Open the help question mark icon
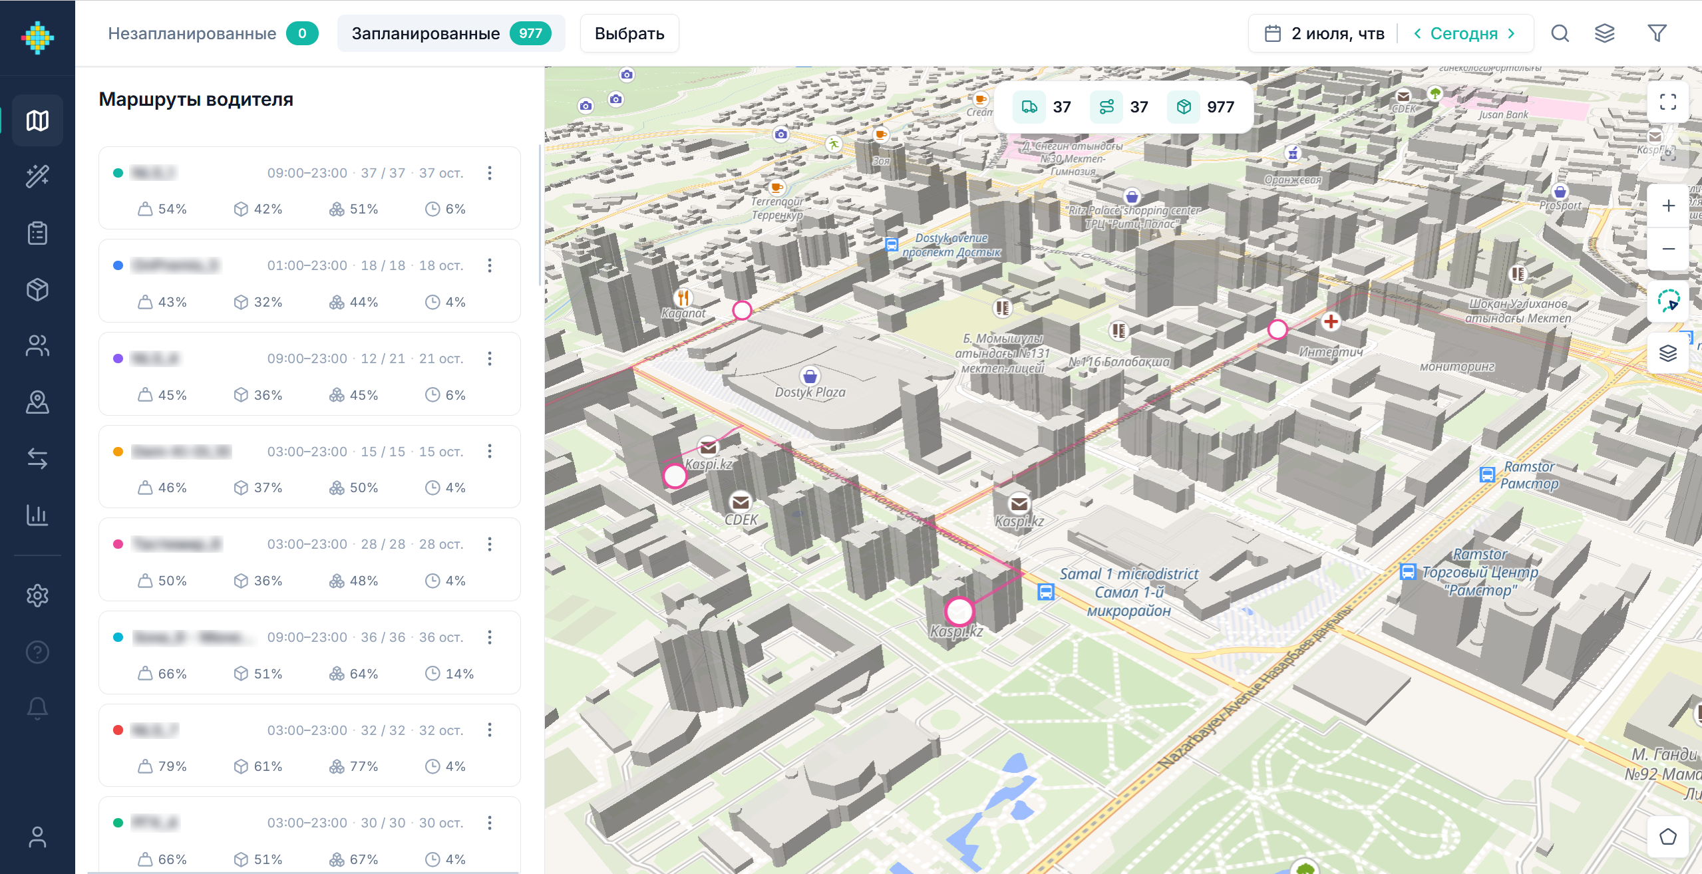The width and height of the screenshot is (1702, 874). tap(37, 652)
